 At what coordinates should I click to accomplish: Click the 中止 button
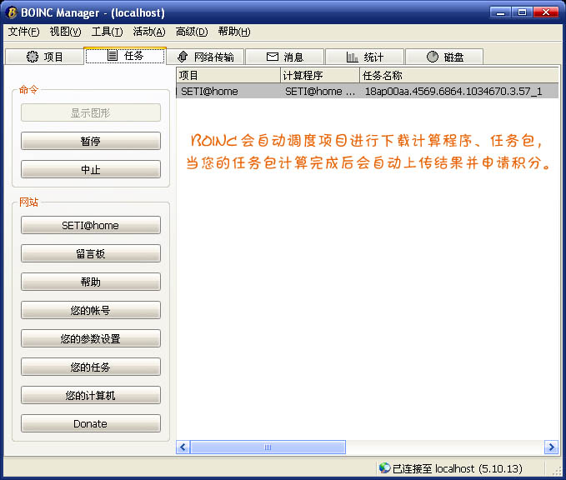[91, 169]
